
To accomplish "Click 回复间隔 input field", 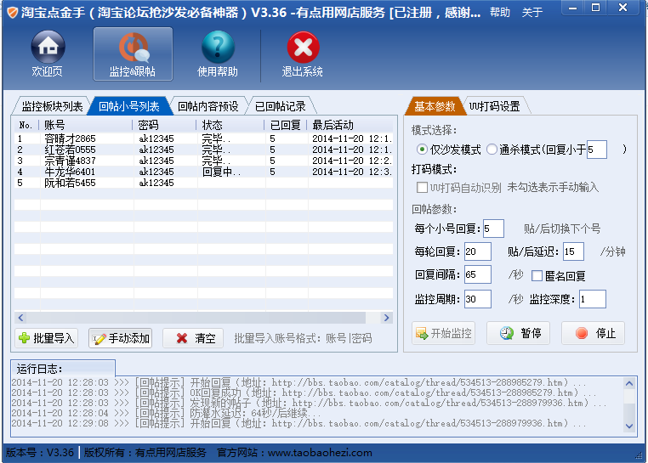I will point(478,274).
